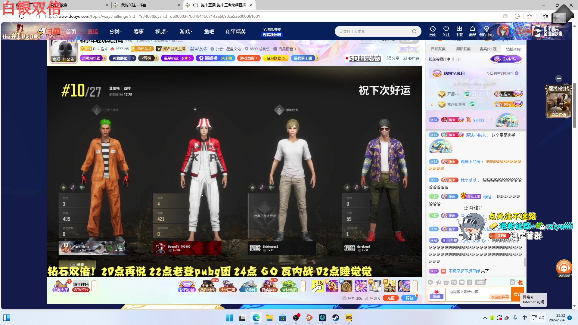Switch to 日活跃度 tab

tap(438, 49)
